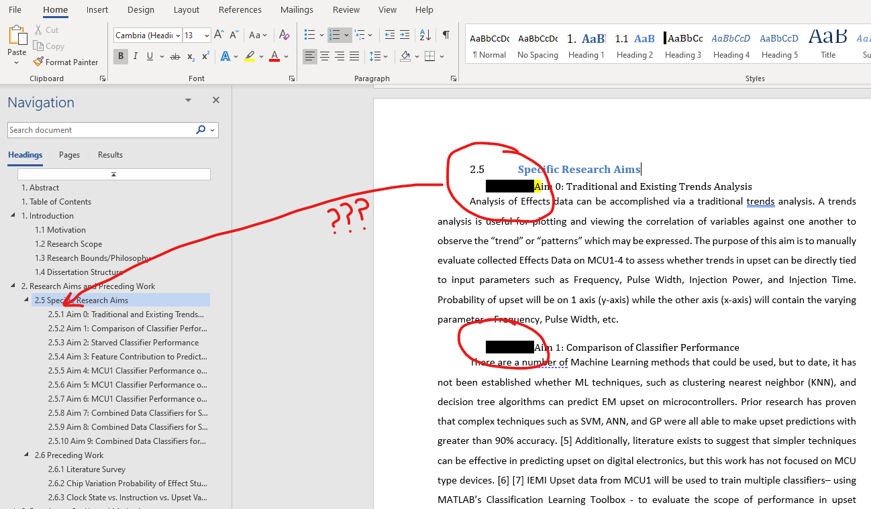Click the Search document field
This screenshot has height=509, width=871.
coord(101,130)
